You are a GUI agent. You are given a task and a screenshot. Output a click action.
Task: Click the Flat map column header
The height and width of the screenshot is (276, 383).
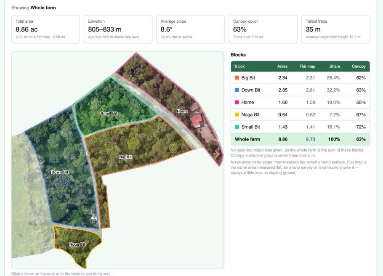307,66
